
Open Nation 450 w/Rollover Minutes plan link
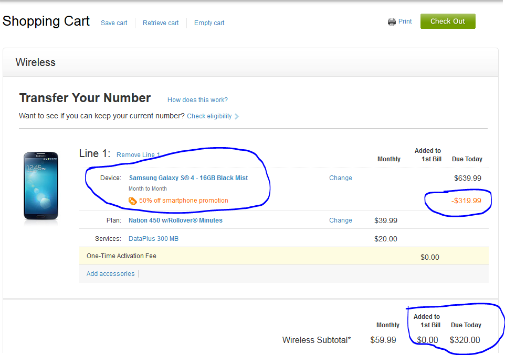coord(175,220)
